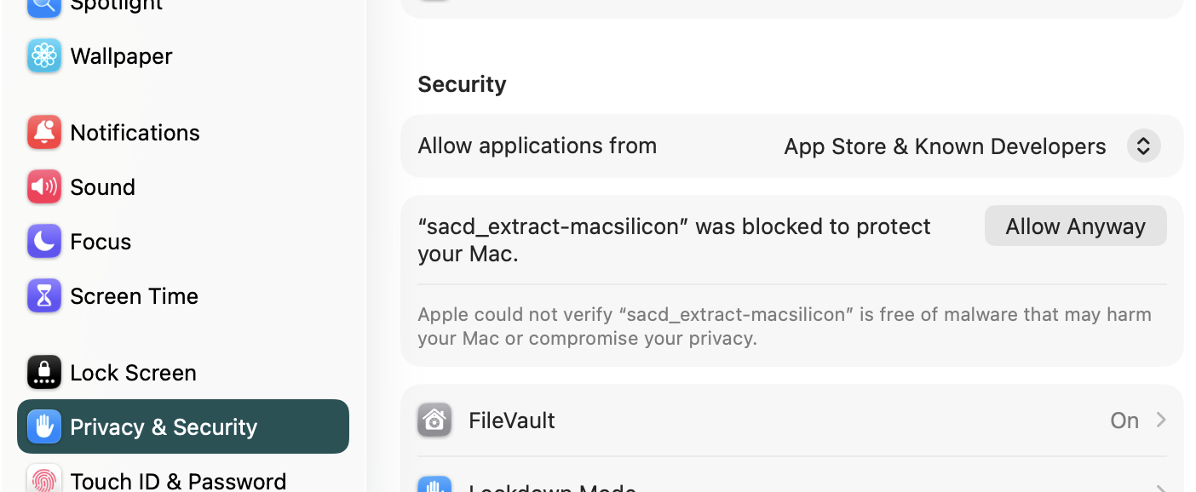
Task: Click the purple Focus moon icon
Action: pos(44,242)
